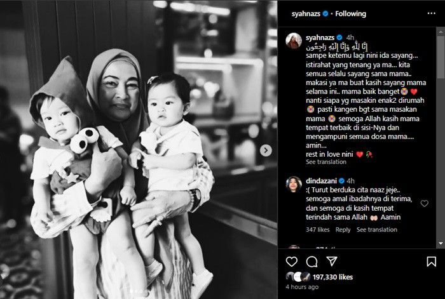The width and height of the screenshot is (445, 299).
Task: Translate dindazani's comment via See translation
Action: click(x=376, y=230)
